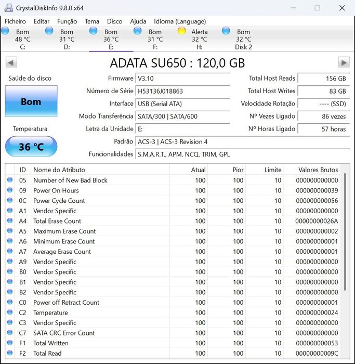
Task: Click the Total Host Writes value 83 GB
Action: point(323,91)
